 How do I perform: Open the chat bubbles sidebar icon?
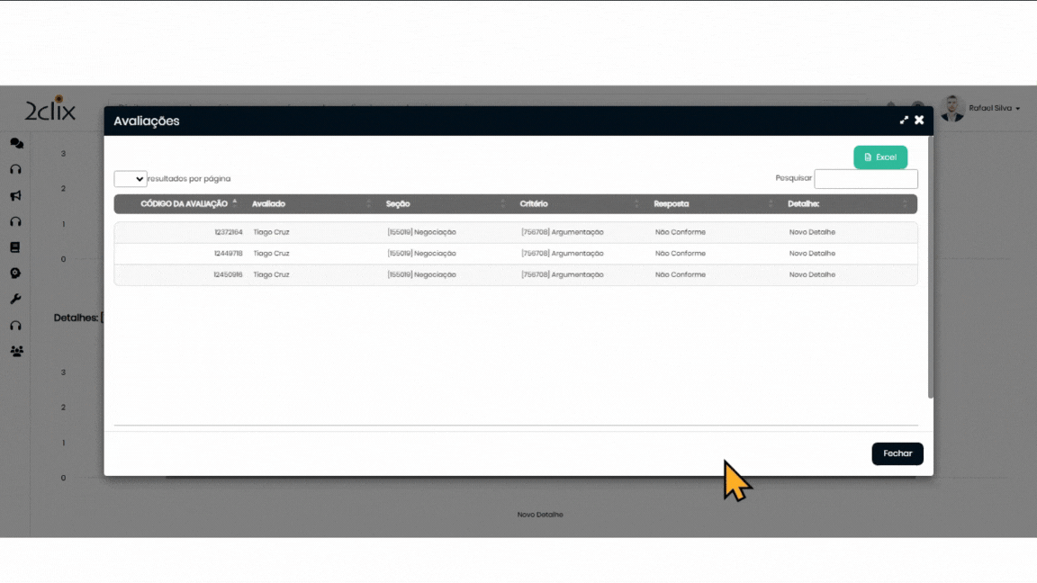tap(16, 143)
